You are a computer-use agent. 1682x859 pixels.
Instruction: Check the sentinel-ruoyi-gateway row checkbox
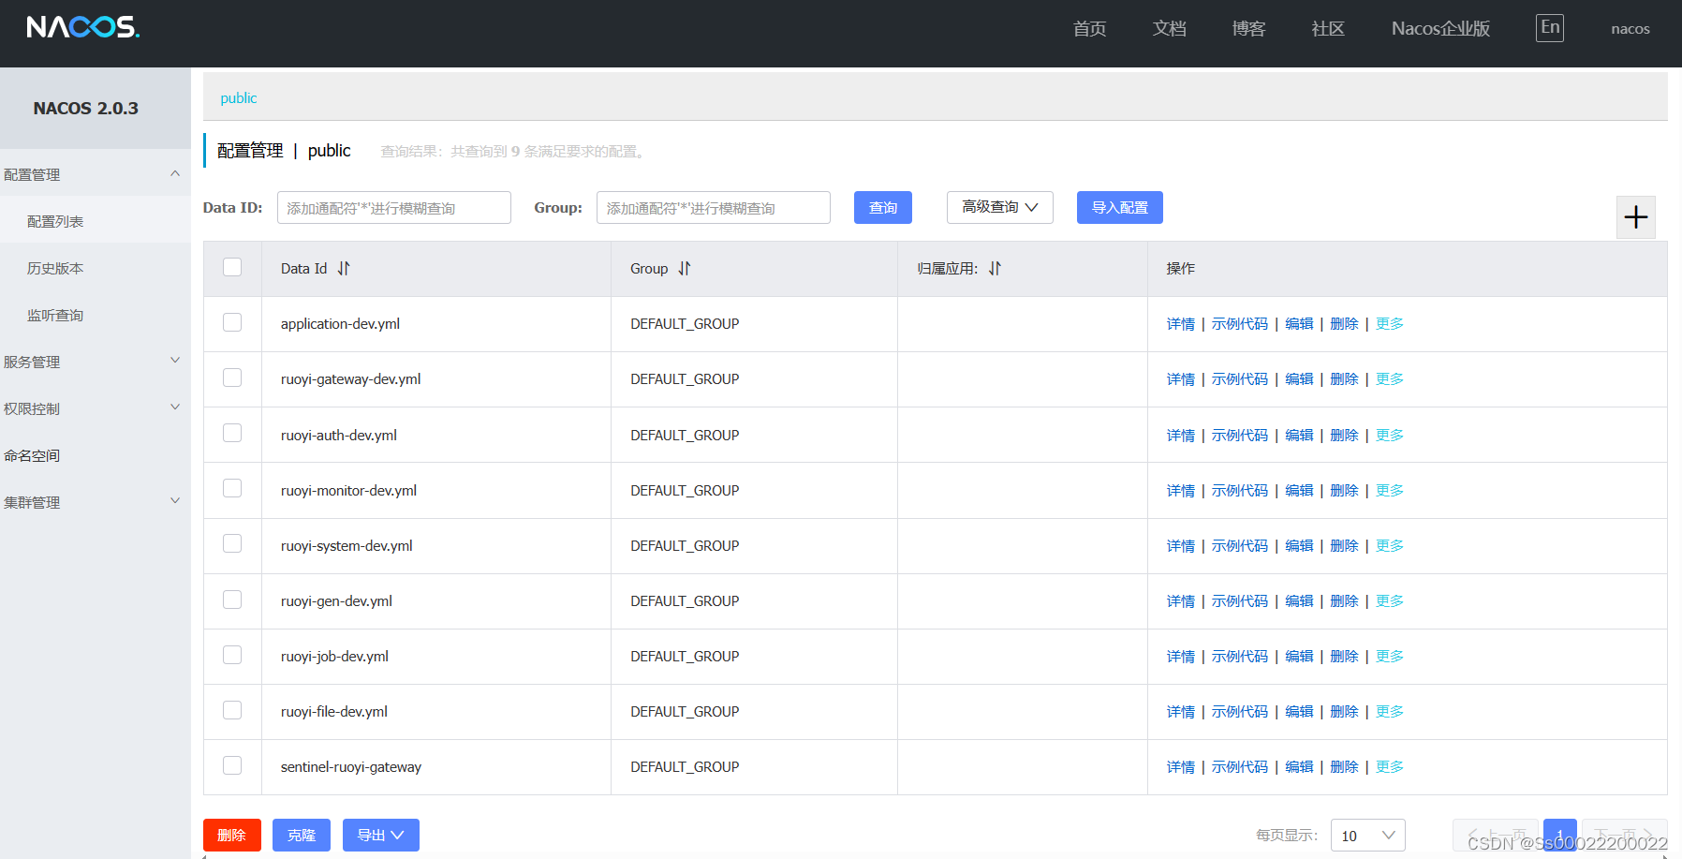coord(232,764)
